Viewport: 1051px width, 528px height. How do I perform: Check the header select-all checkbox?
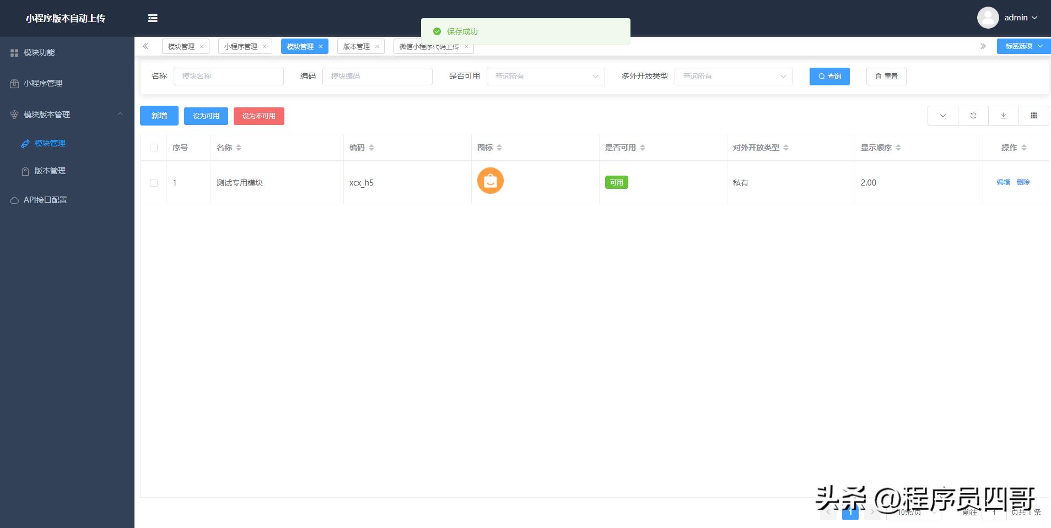click(x=154, y=147)
